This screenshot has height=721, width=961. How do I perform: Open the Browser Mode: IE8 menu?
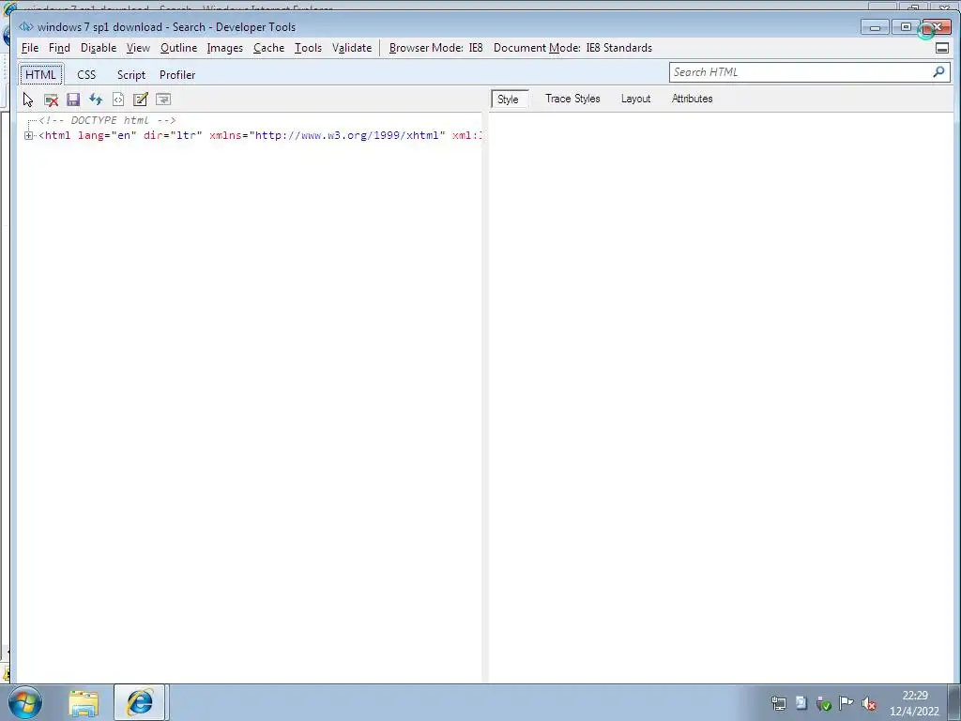[436, 48]
